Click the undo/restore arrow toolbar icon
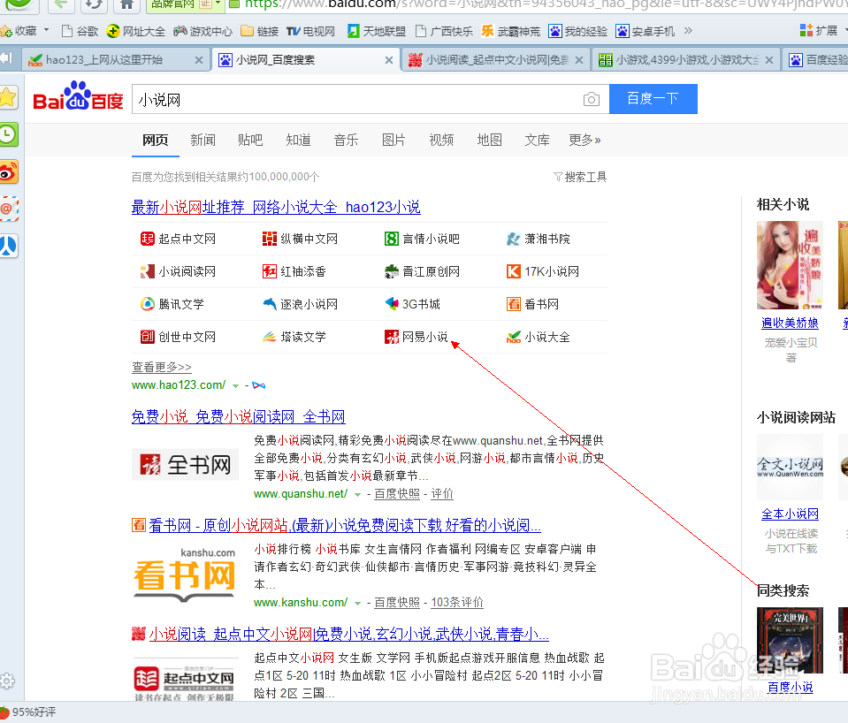Screen dimensions: 848x723 94,5
